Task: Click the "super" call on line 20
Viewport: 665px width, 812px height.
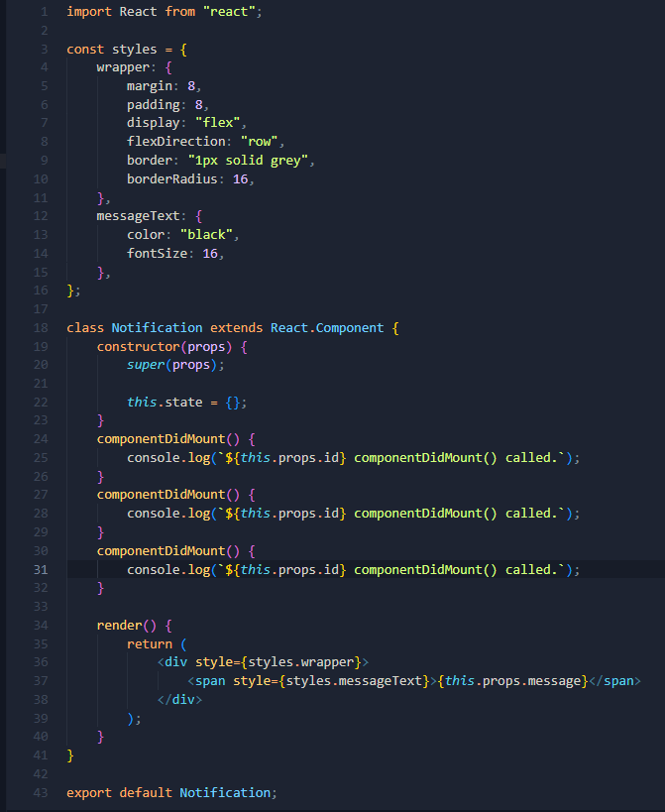Action: pos(146,365)
